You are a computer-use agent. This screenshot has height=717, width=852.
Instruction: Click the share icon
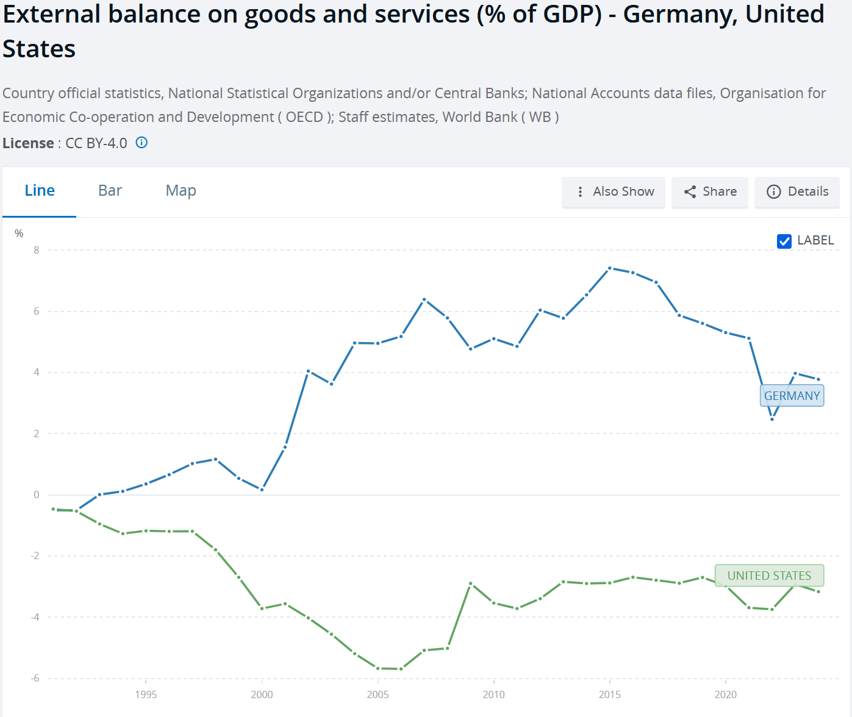pyautogui.click(x=690, y=192)
